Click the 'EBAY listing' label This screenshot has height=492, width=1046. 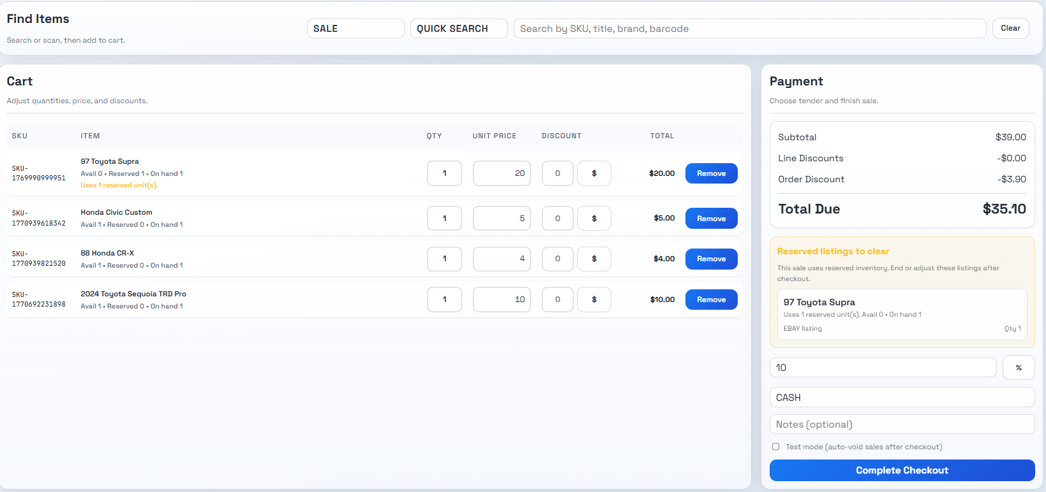point(803,329)
